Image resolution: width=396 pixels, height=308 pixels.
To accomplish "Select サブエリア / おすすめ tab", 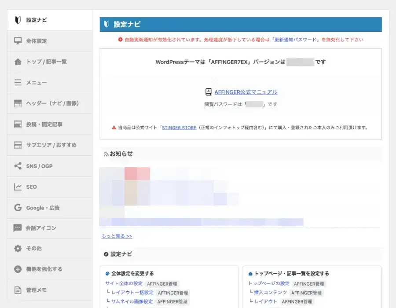I will [50, 145].
